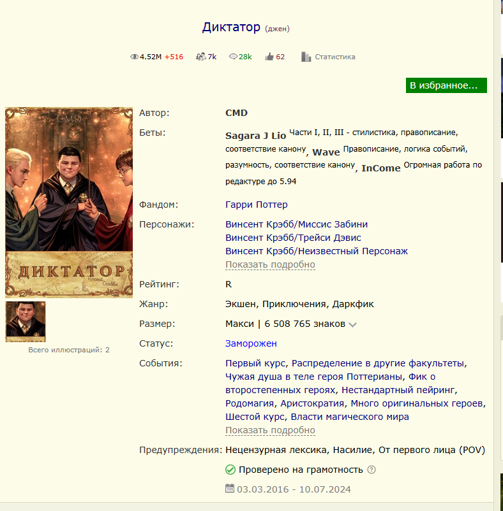
Task: Open Власти магического мира tag
Action: [x=350, y=417]
